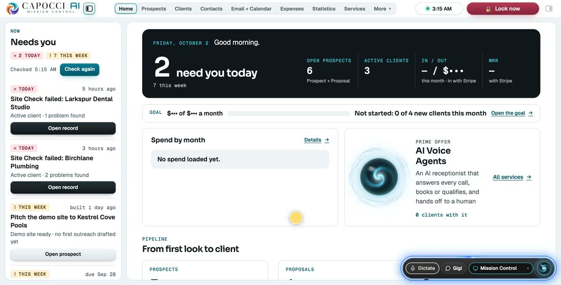The width and height of the screenshot is (561, 285).
Task: Switch to the Clients tab
Action: click(x=183, y=9)
